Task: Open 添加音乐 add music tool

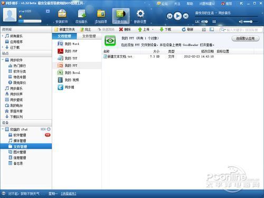Action: click(81, 16)
